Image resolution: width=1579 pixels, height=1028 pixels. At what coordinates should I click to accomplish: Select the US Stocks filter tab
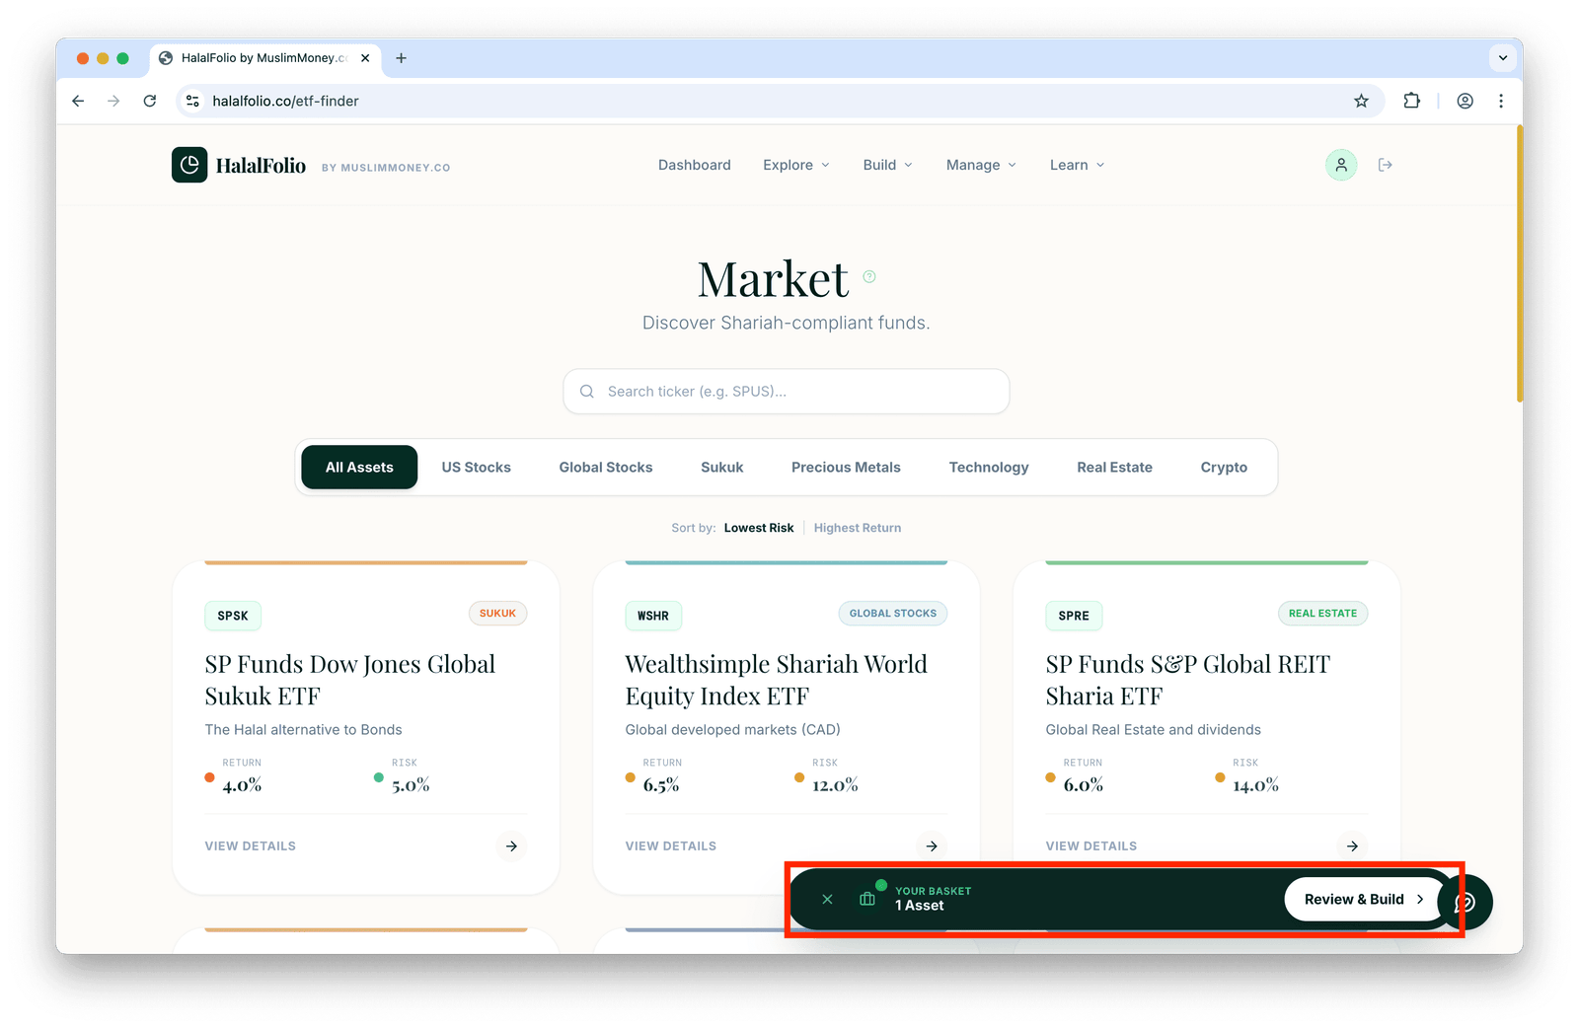click(x=477, y=468)
